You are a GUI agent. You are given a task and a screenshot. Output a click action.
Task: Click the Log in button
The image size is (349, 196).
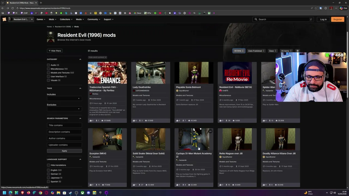click(x=323, y=19)
